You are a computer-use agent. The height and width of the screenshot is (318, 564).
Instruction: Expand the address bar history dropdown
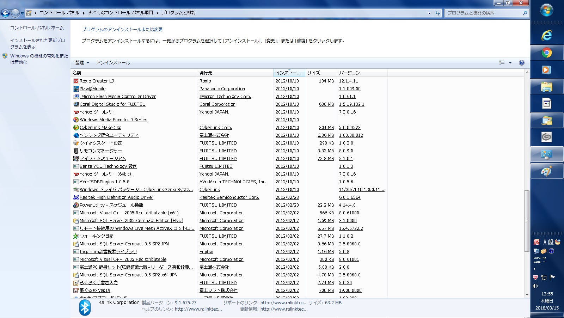(x=429, y=13)
